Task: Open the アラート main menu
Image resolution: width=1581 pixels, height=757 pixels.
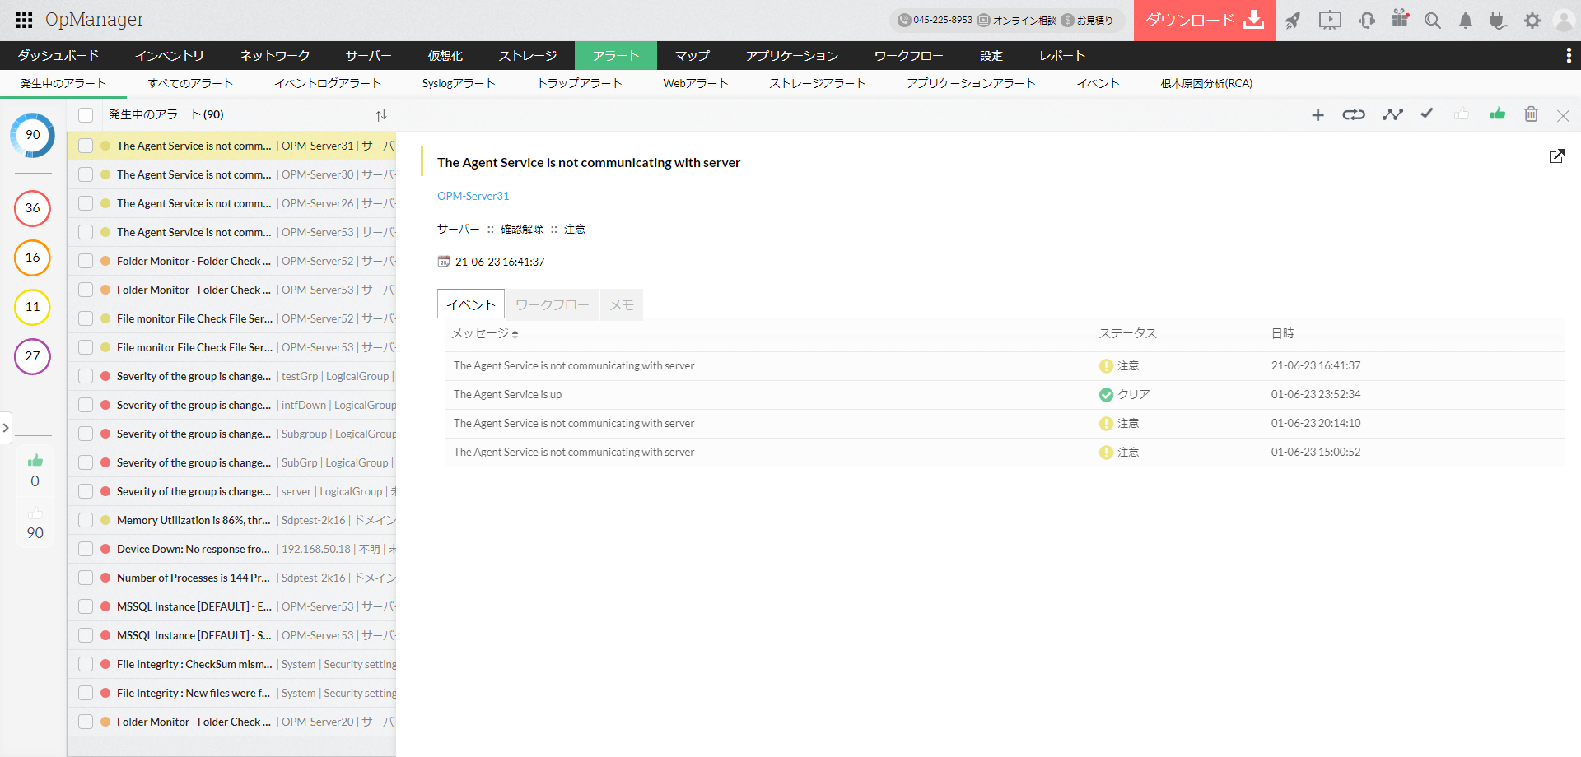Action: 616,55
